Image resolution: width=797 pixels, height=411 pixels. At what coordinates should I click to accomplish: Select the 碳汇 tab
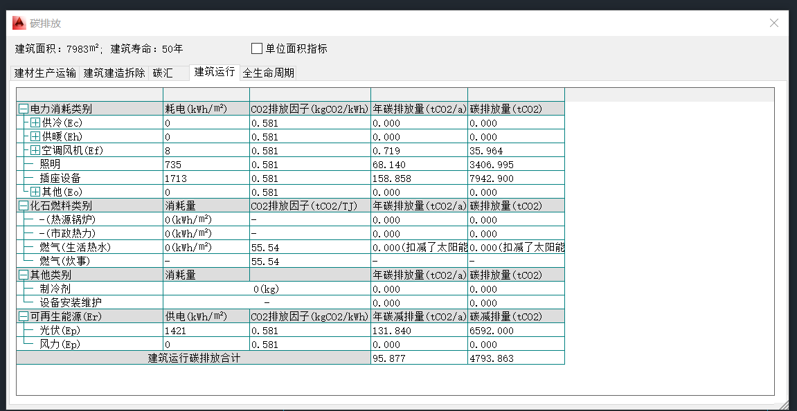[163, 73]
